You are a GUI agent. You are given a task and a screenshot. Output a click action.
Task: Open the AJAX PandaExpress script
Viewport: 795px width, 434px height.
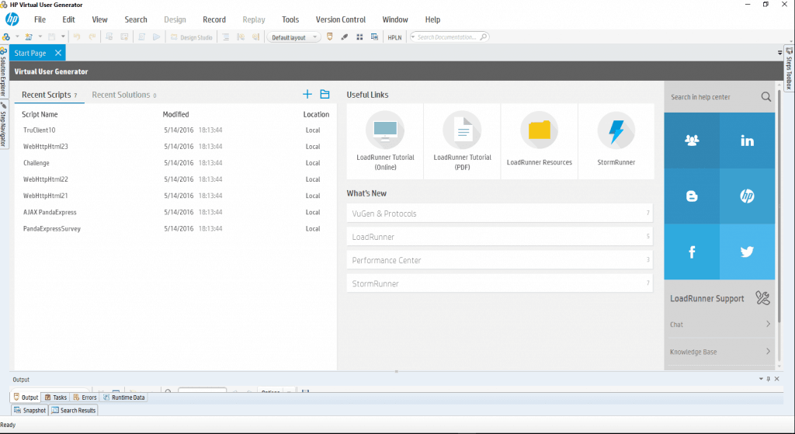tap(50, 213)
